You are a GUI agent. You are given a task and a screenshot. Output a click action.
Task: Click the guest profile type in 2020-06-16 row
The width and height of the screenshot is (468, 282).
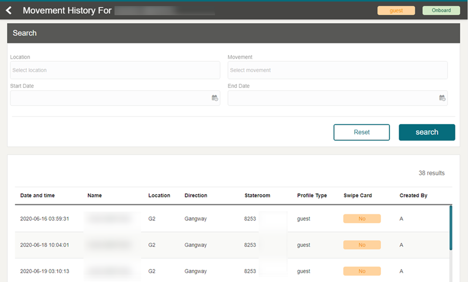pos(303,218)
